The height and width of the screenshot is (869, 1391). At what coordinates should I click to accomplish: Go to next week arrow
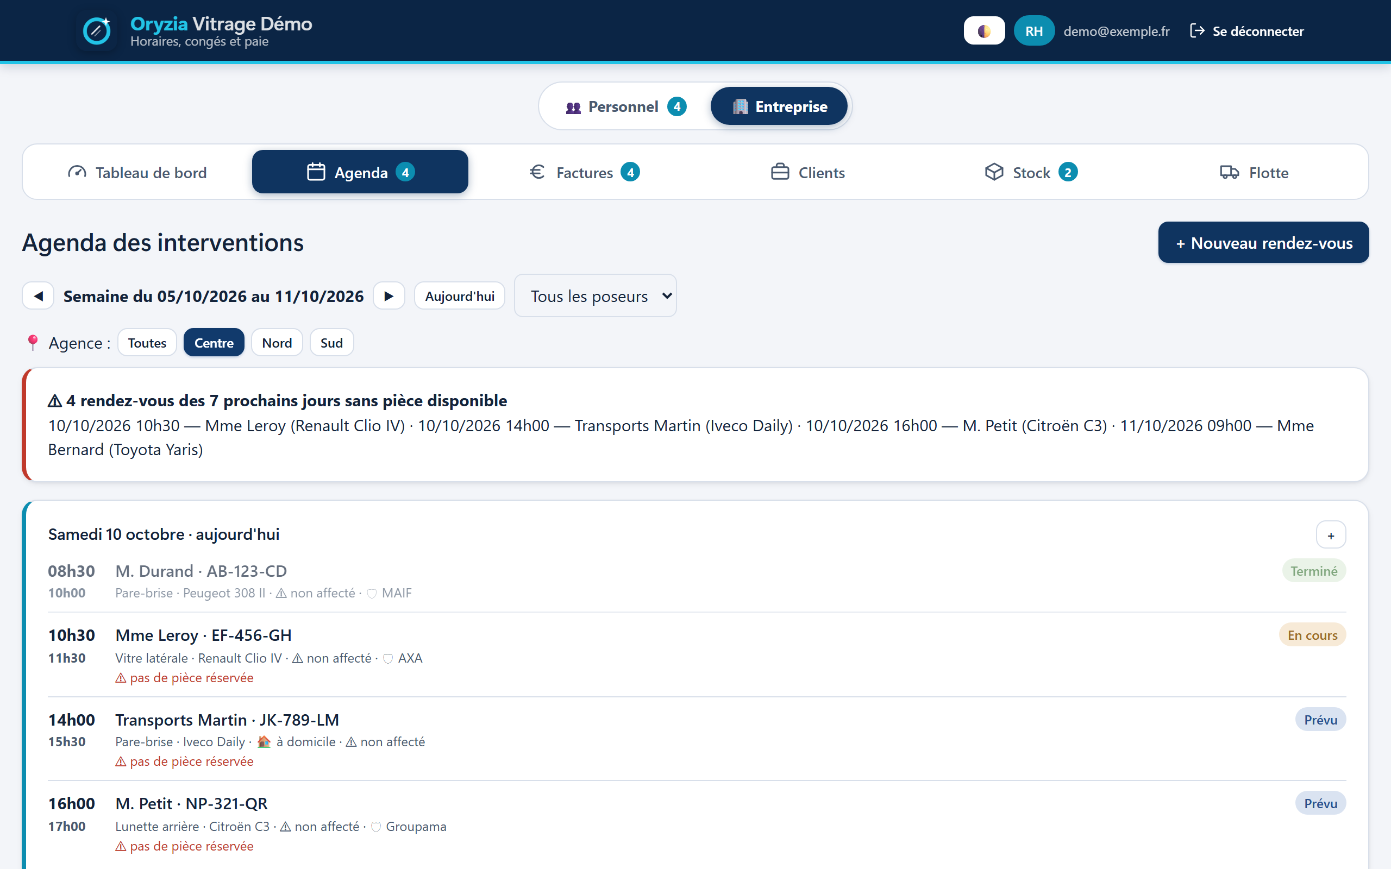coord(389,296)
